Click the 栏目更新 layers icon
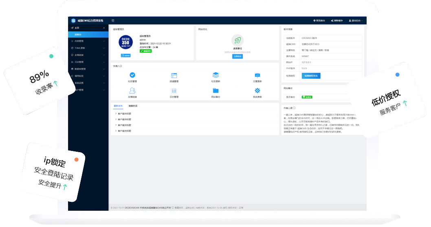431x227 pixels. (x=215, y=75)
